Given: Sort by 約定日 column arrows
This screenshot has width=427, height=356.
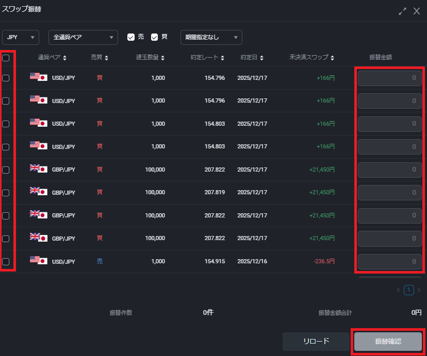Looking at the screenshot, I should (x=268, y=58).
